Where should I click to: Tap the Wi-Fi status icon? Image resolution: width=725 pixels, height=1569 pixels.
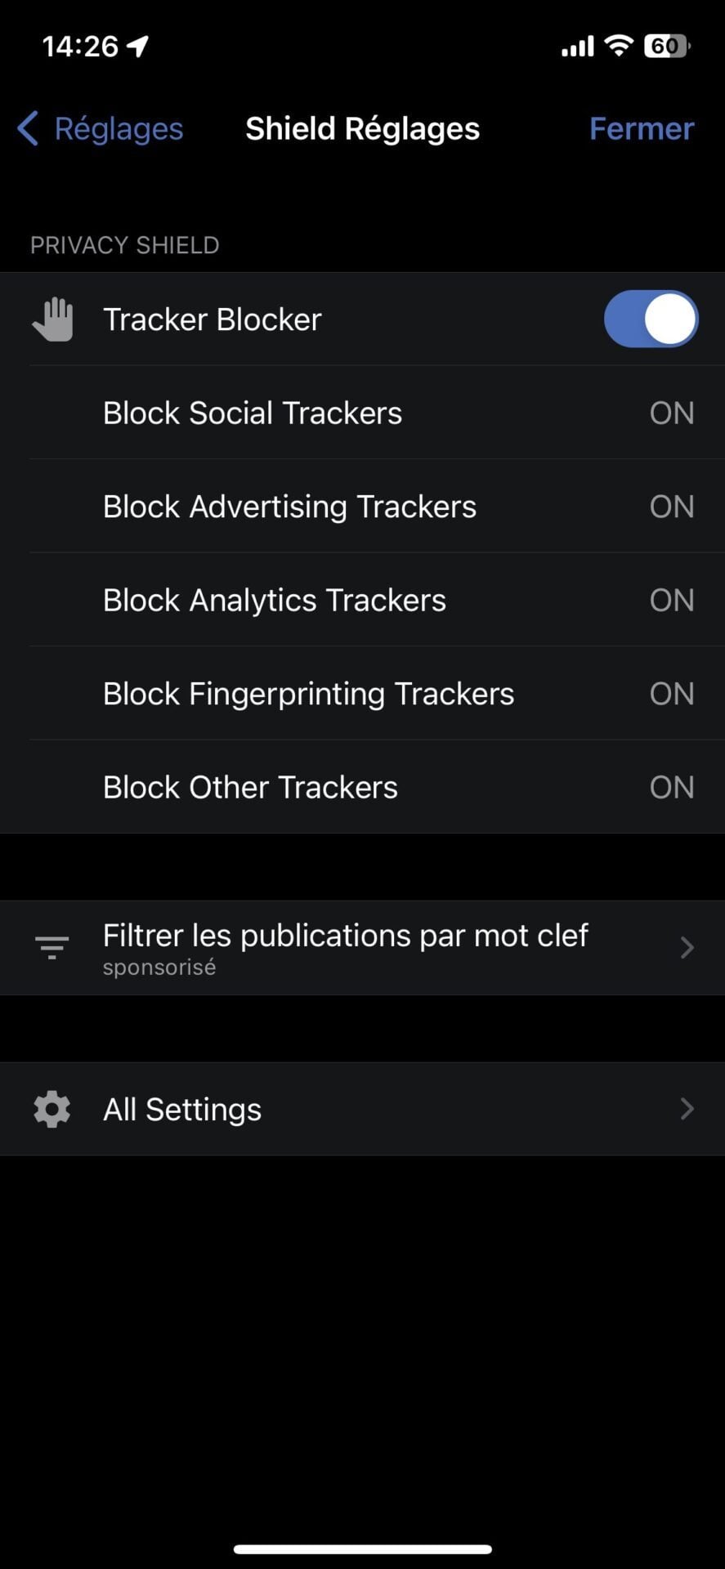(x=619, y=46)
